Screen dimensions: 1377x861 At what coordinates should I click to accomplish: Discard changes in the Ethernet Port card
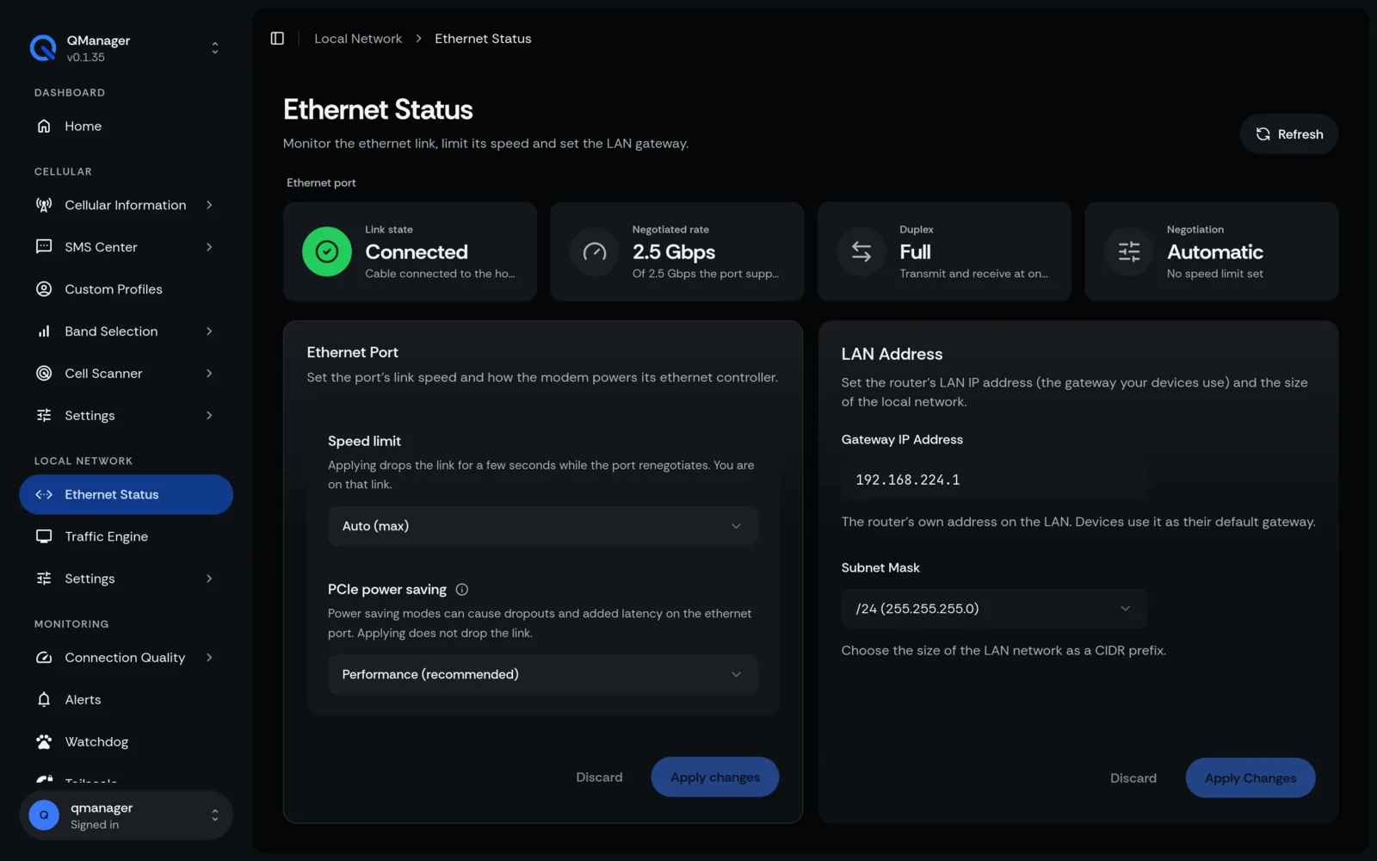pyautogui.click(x=599, y=777)
